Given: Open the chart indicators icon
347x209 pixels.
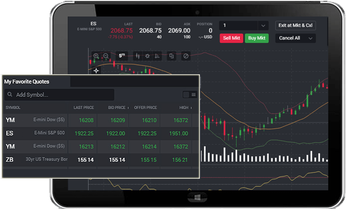Looking at the screenshot, I should coord(157,56).
